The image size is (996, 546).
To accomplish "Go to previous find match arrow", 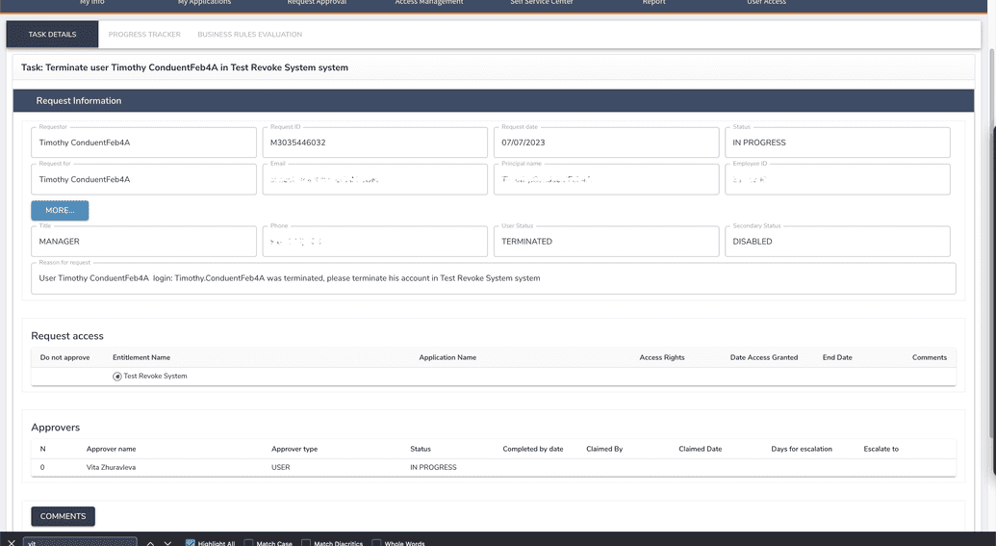I will (x=150, y=542).
